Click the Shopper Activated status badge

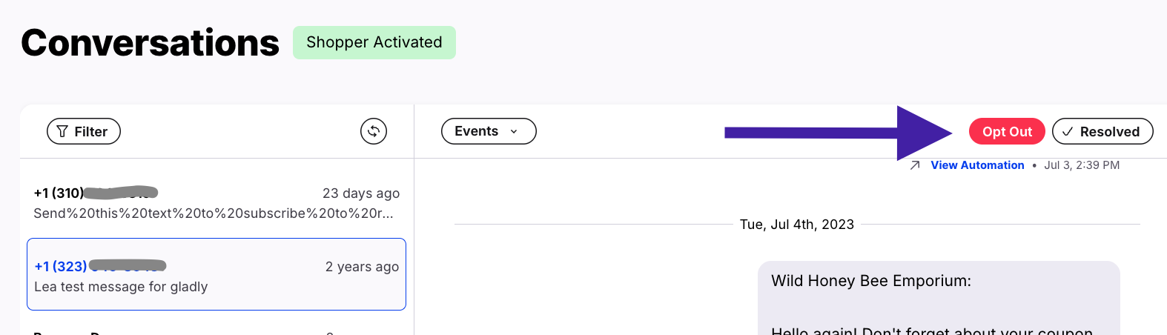[x=374, y=42]
